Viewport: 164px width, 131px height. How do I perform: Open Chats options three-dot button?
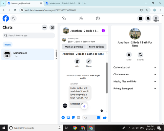(45, 28)
